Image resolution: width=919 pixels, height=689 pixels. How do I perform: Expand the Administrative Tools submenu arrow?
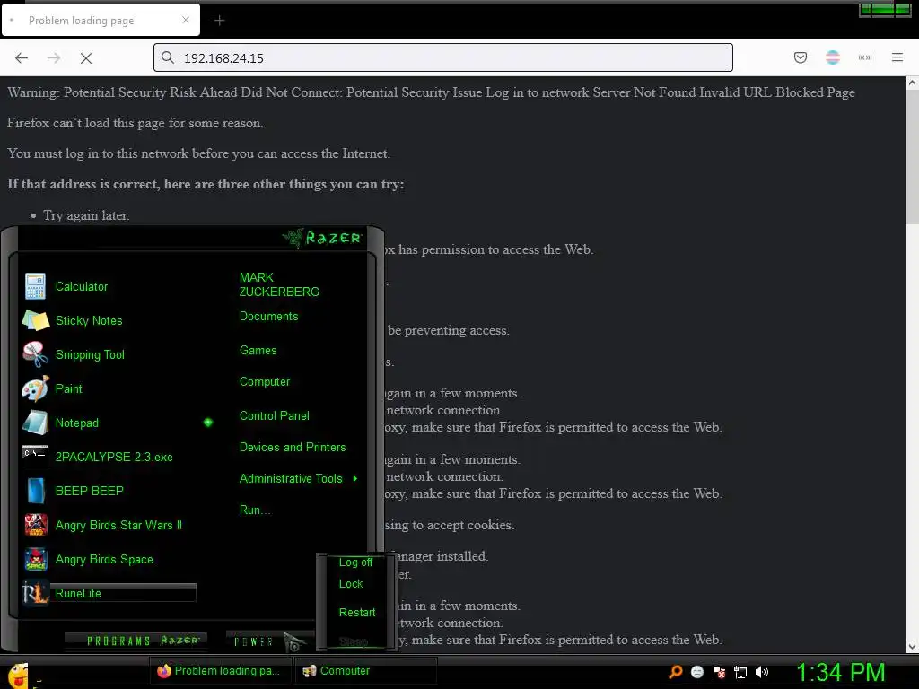[x=355, y=479]
